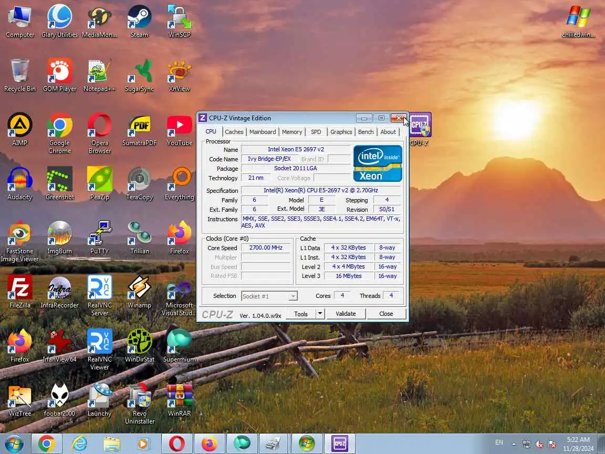Select the Trillian desktop icon

coord(139,238)
